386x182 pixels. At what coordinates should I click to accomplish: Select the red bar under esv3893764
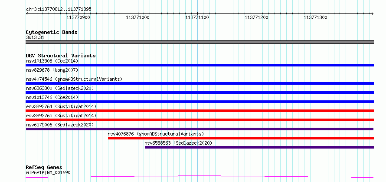[200, 111]
